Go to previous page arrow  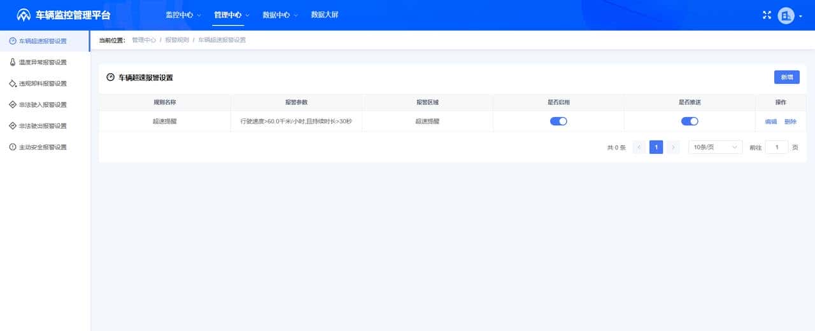[639, 147]
